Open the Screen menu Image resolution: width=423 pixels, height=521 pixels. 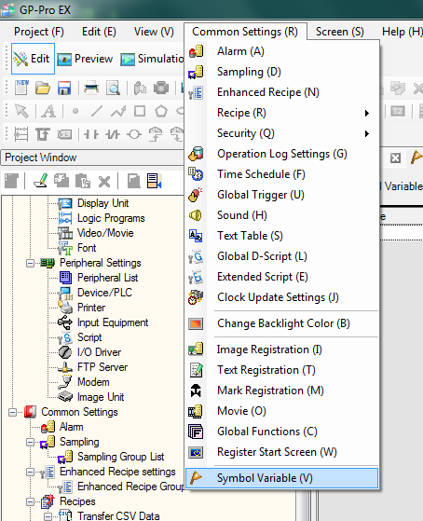(339, 32)
